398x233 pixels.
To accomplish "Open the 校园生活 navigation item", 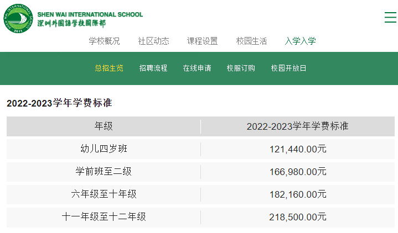I will 251,41.
